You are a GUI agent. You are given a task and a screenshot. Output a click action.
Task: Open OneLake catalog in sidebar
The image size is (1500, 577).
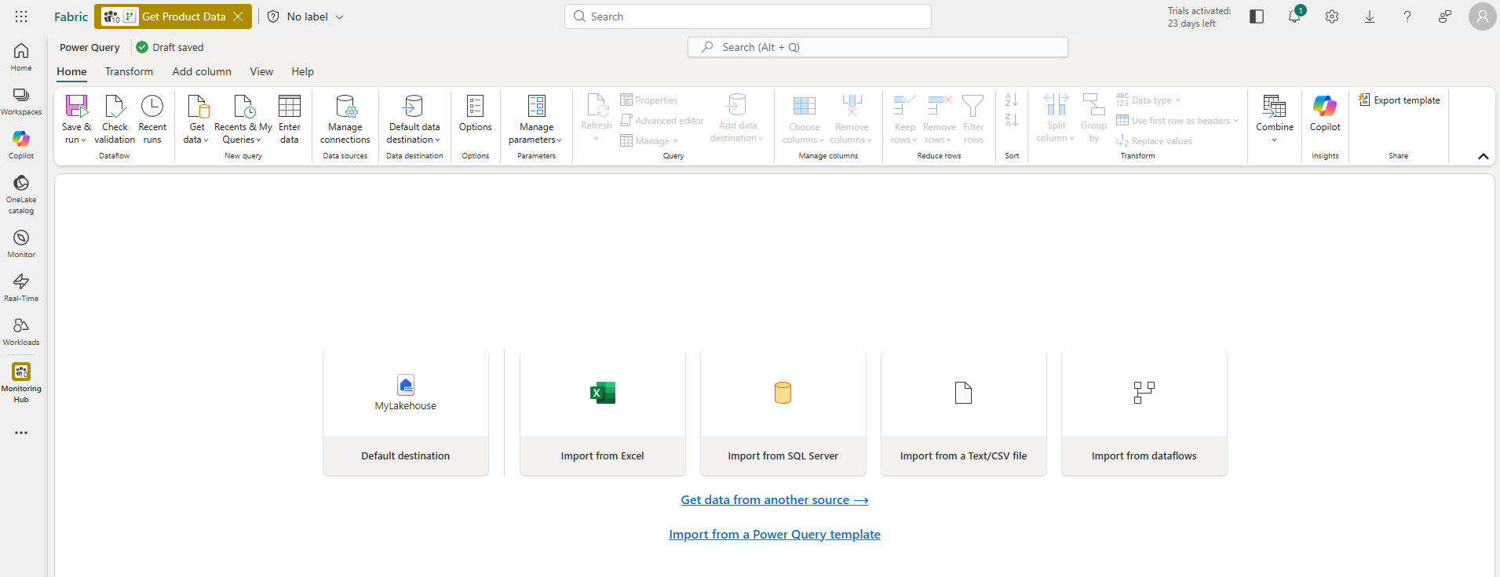[21, 194]
